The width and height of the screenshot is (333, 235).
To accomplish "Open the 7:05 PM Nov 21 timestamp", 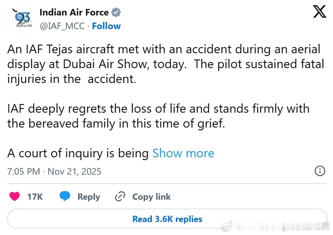I will 54,172.
